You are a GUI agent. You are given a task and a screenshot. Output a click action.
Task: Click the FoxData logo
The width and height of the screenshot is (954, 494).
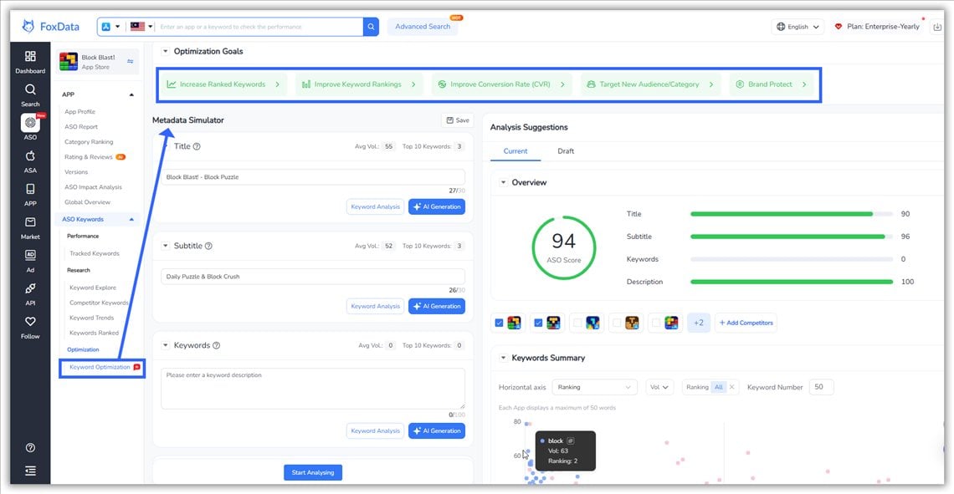[50, 26]
